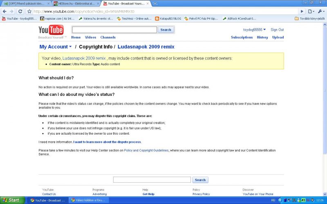Open the Windows Start menu
The height and width of the screenshot is (204, 327).
pos(12,200)
